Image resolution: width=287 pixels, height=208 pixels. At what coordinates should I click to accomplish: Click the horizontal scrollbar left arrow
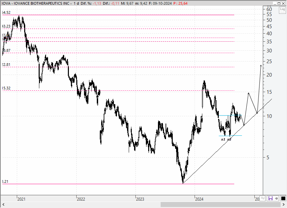coord(3,204)
